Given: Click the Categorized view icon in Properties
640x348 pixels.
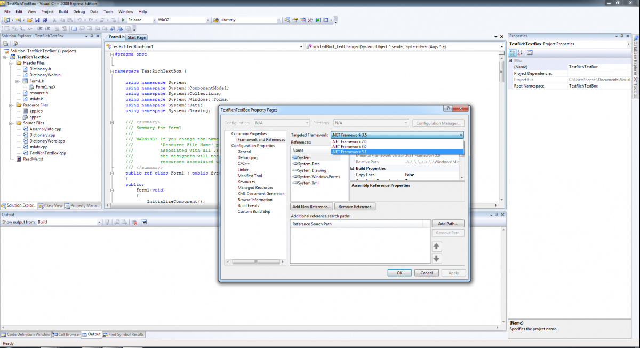Looking at the screenshot, I should 513,52.
